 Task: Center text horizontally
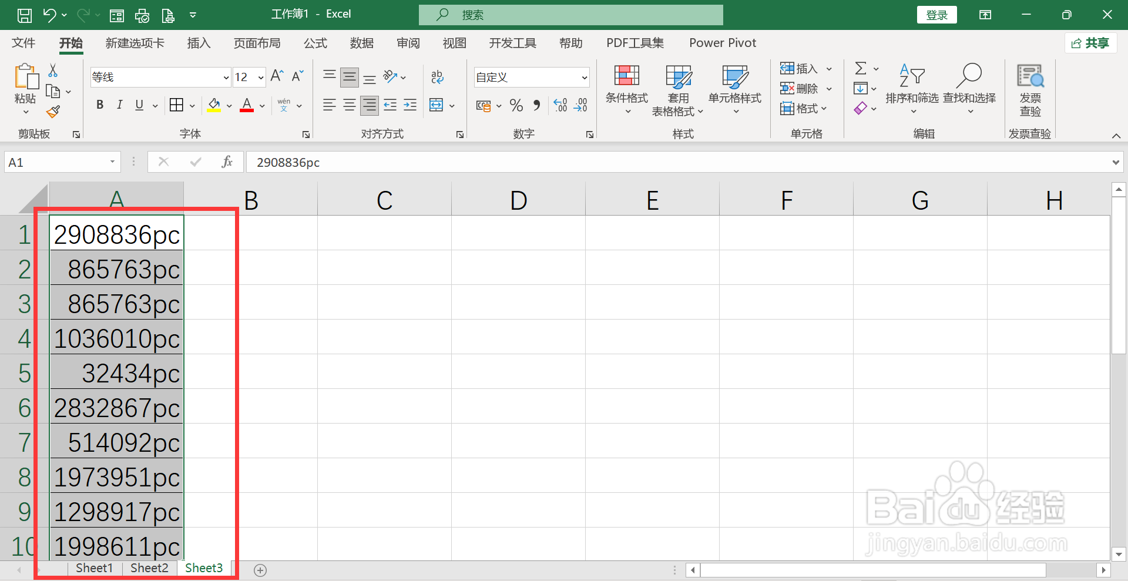[x=350, y=105]
